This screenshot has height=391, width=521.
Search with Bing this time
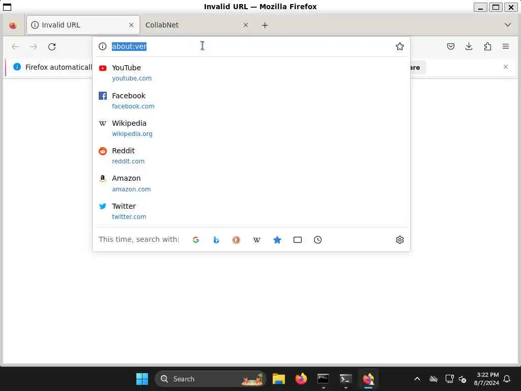coord(216,240)
